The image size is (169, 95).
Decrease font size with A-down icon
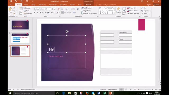(x=55, y=9)
